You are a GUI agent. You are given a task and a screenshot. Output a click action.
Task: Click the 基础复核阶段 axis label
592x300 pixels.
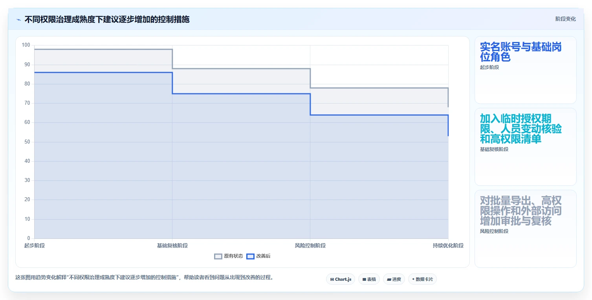pyautogui.click(x=172, y=246)
